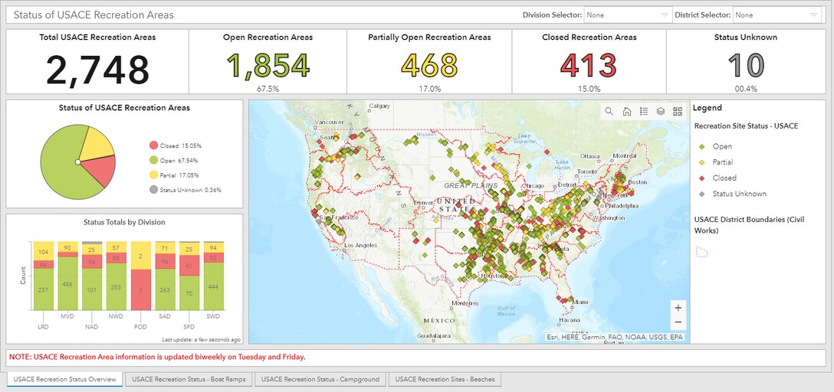Click the green SWD bar segment showing 444
This screenshot has width=834, height=392.
(212, 287)
